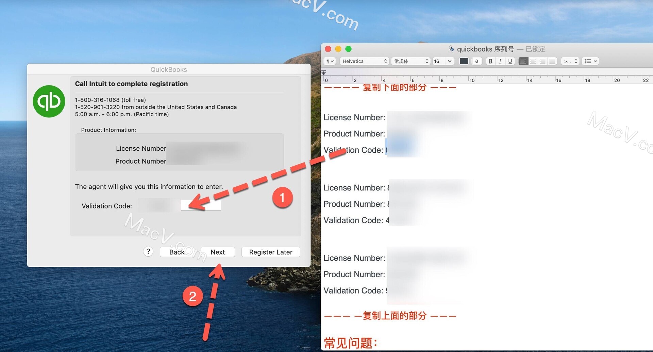Open the dark text color swatch
The width and height of the screenshot is (653, 352).
click(464, 61)
